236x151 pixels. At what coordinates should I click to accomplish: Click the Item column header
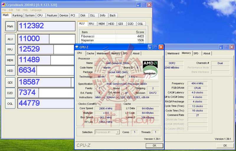point(98,32)
